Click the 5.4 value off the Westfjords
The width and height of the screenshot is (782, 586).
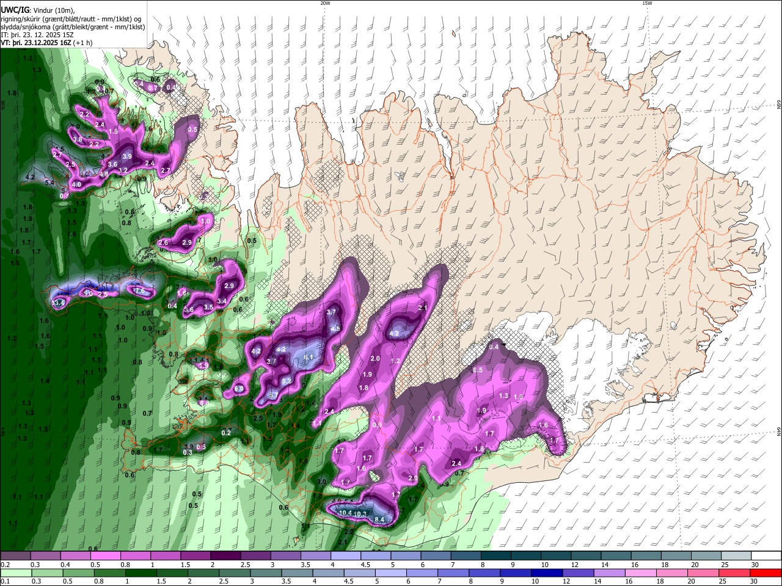[50, 183]
